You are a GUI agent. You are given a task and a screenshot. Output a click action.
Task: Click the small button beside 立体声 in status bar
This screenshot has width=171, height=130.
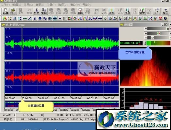14,115
